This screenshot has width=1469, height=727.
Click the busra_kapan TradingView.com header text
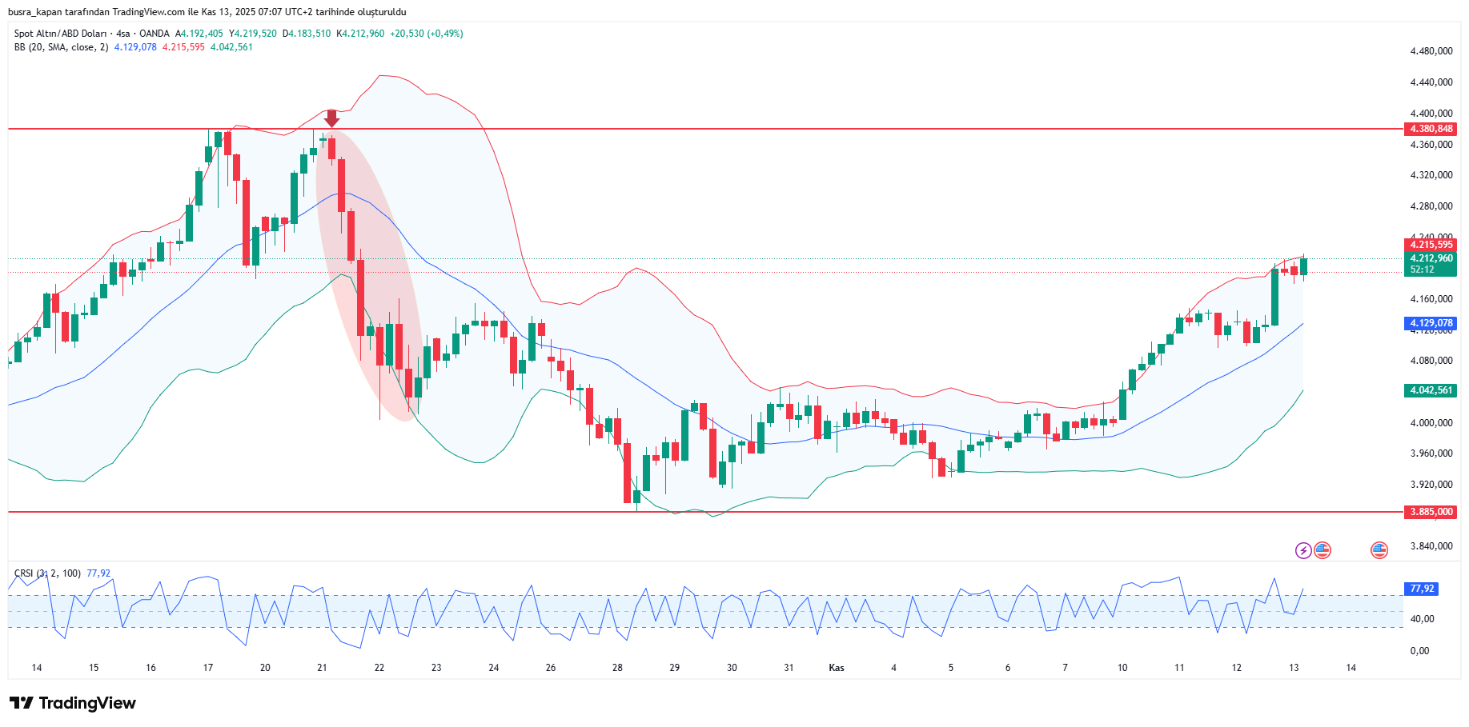207,12
